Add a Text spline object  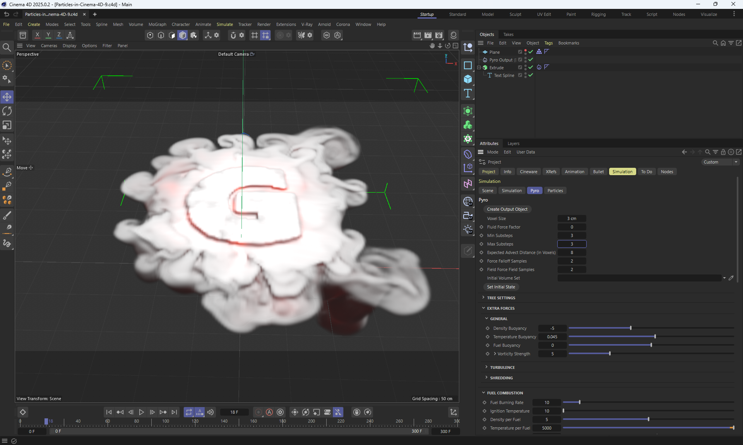pyautogui.click(x=468, y=93)
